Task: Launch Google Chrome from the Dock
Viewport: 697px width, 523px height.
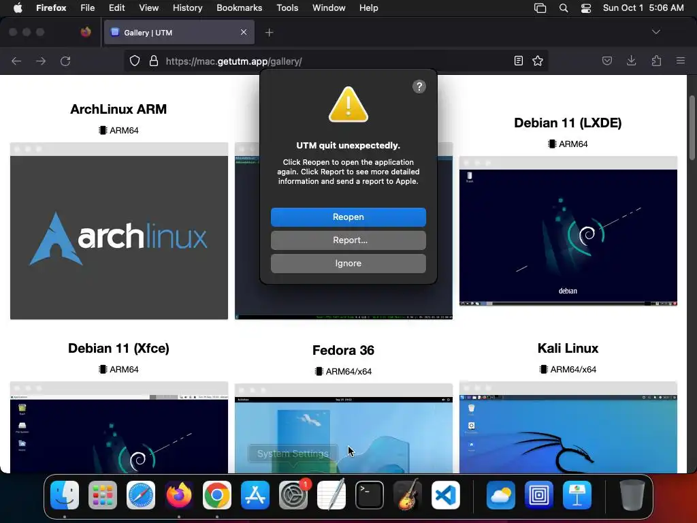Action: (x=217, y=495)
